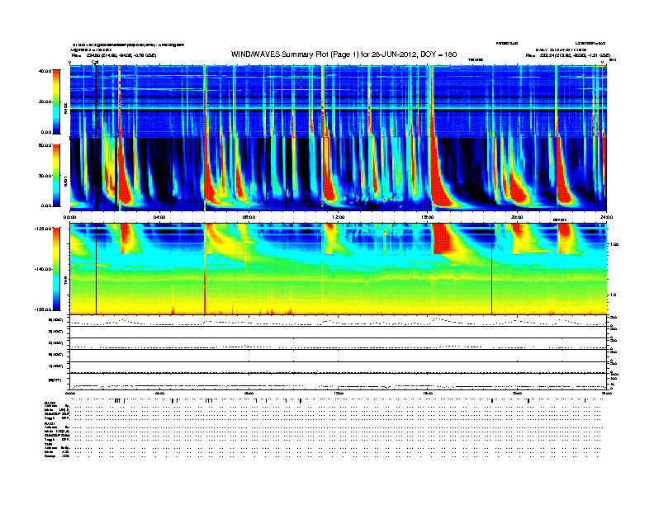
Task: Click the 60.00 label on RAD1 scale
Action: [x=45, y=145]
